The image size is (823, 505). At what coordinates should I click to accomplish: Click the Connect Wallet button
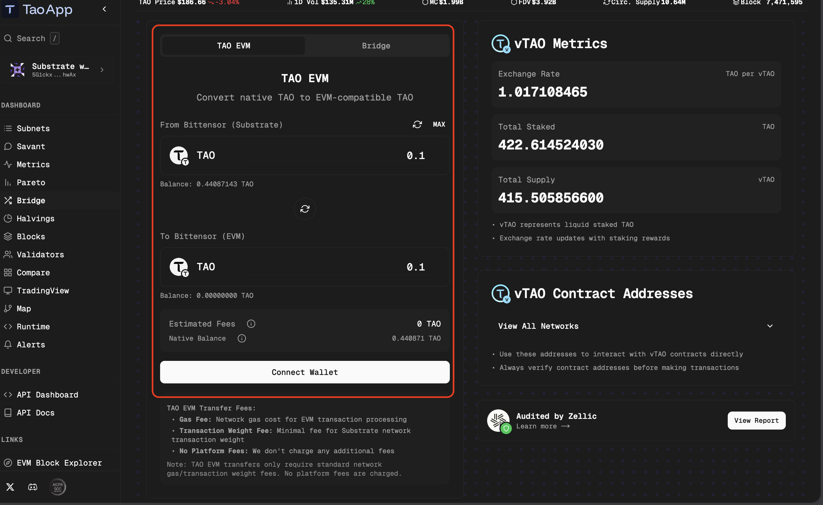304,372
